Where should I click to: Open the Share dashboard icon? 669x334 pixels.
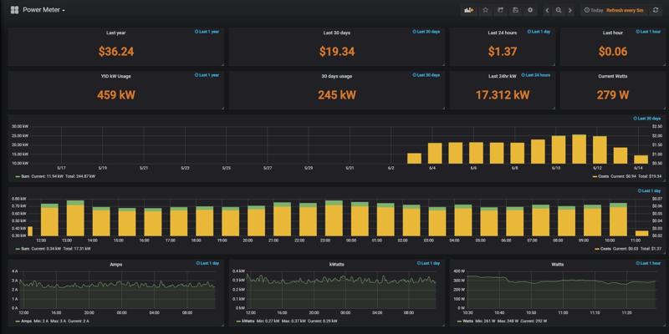[x=501, y=10]
